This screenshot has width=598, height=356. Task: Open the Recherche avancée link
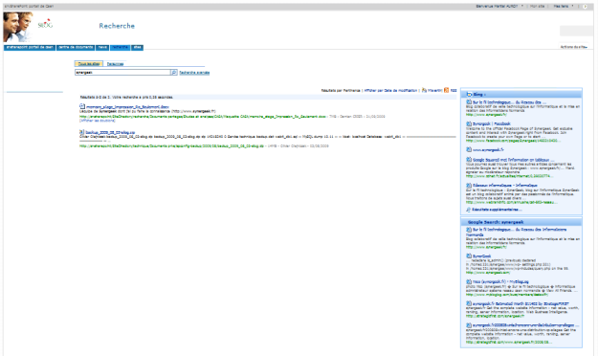point(194,73)
